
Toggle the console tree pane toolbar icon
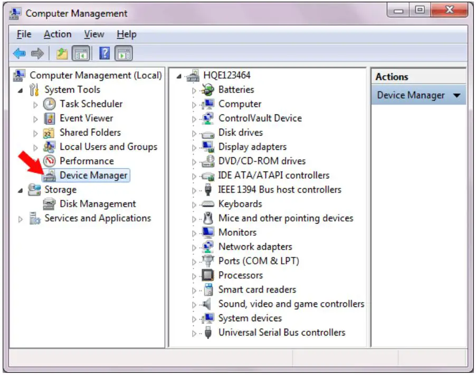click(x=80, y=53)
